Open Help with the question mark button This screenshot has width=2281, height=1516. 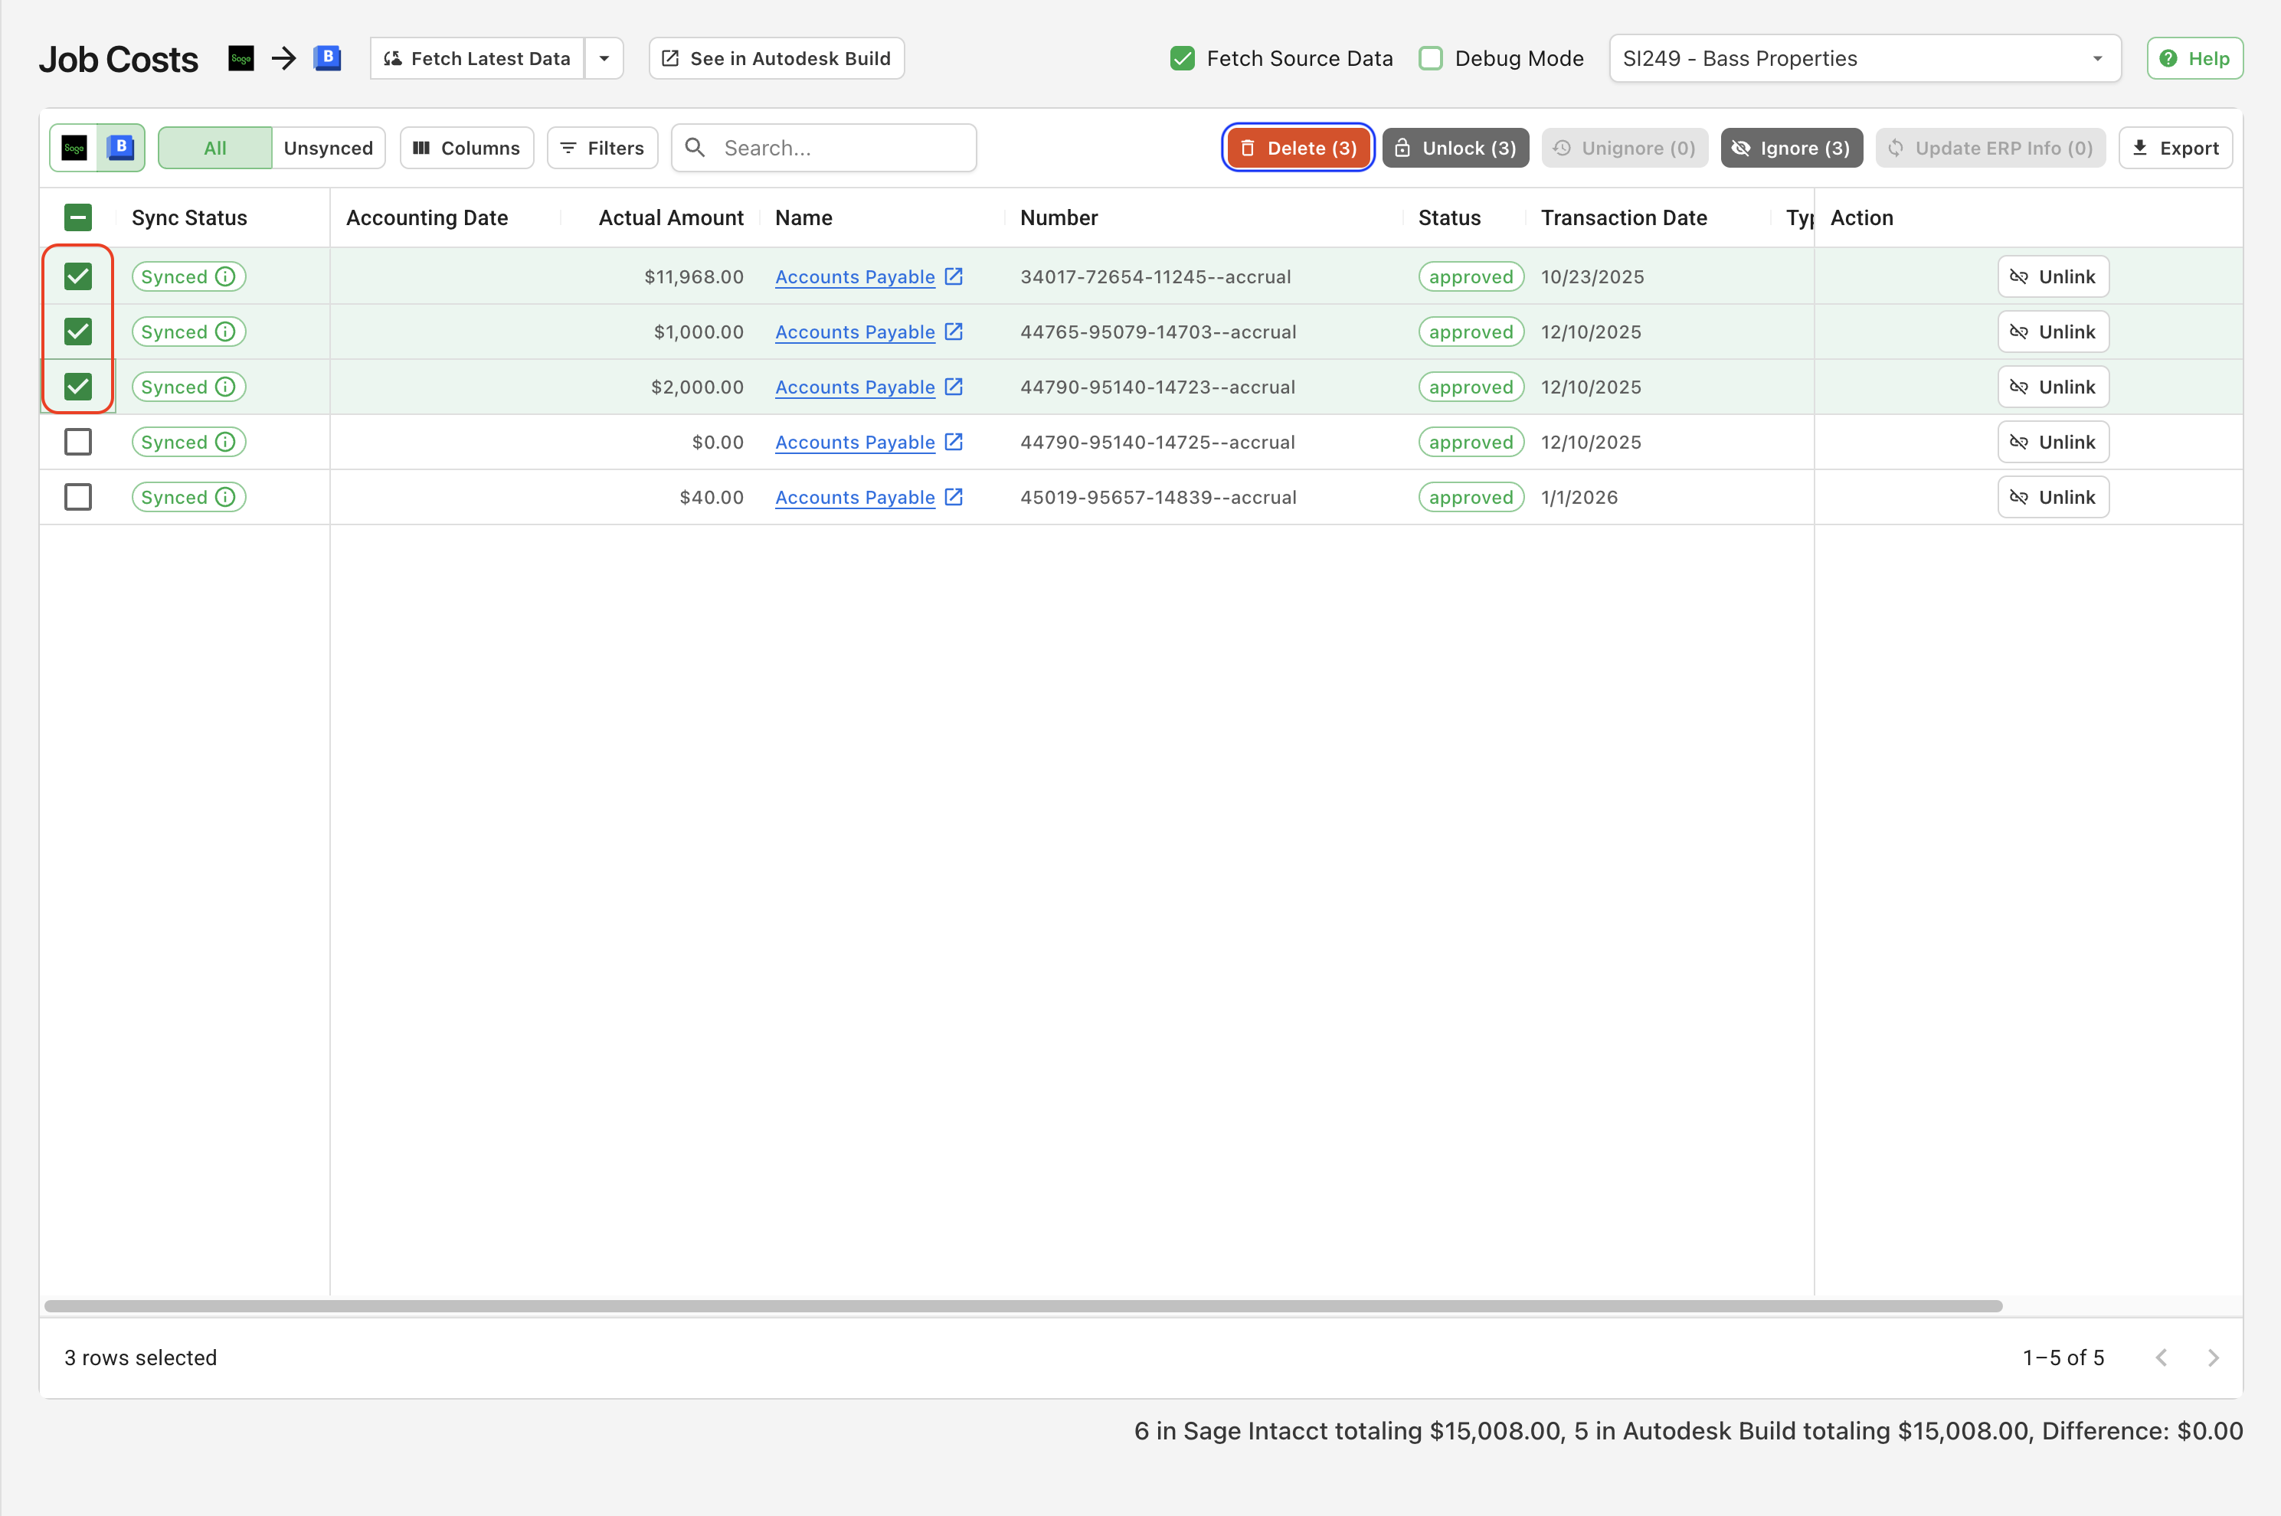[x=2194, y=59]
